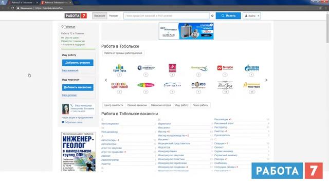Open the Строймастер employer logo
Screen dimensions: 329x185
(x=146, y=68)
